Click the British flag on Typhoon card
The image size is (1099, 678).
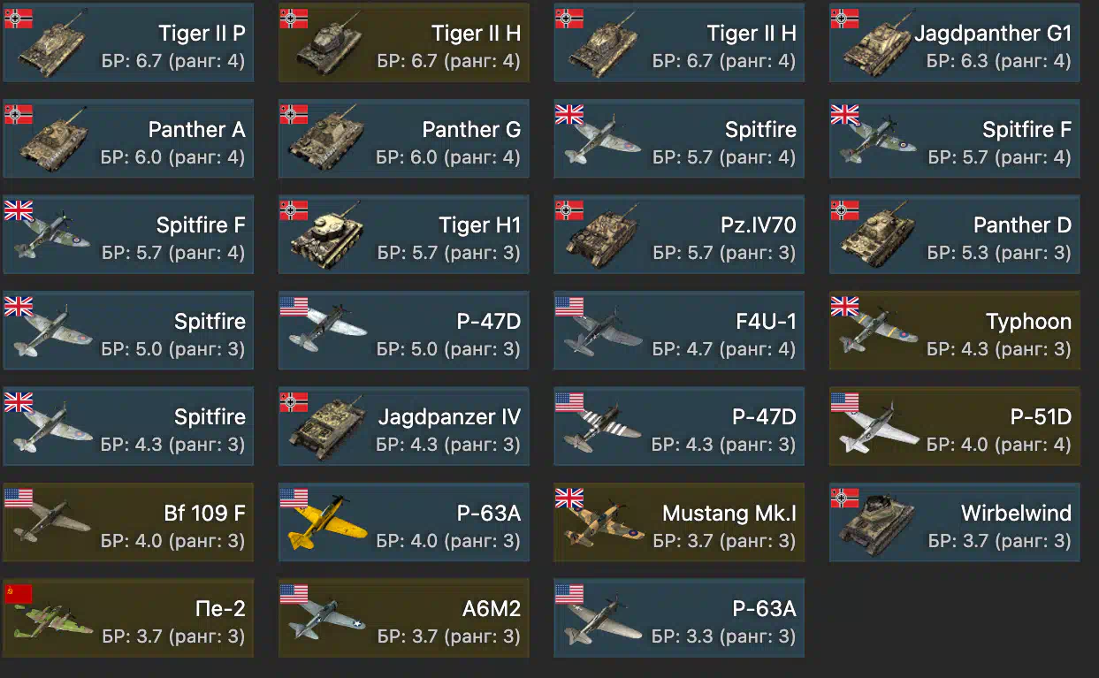[844, 306]
